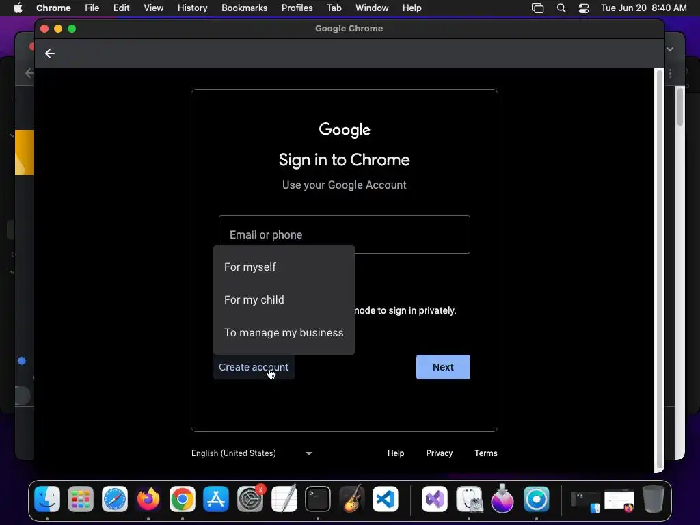The height and width of the screenshot is (525, 700).
Task: Open Control Center in the menu bar
Action: [584, 8]
